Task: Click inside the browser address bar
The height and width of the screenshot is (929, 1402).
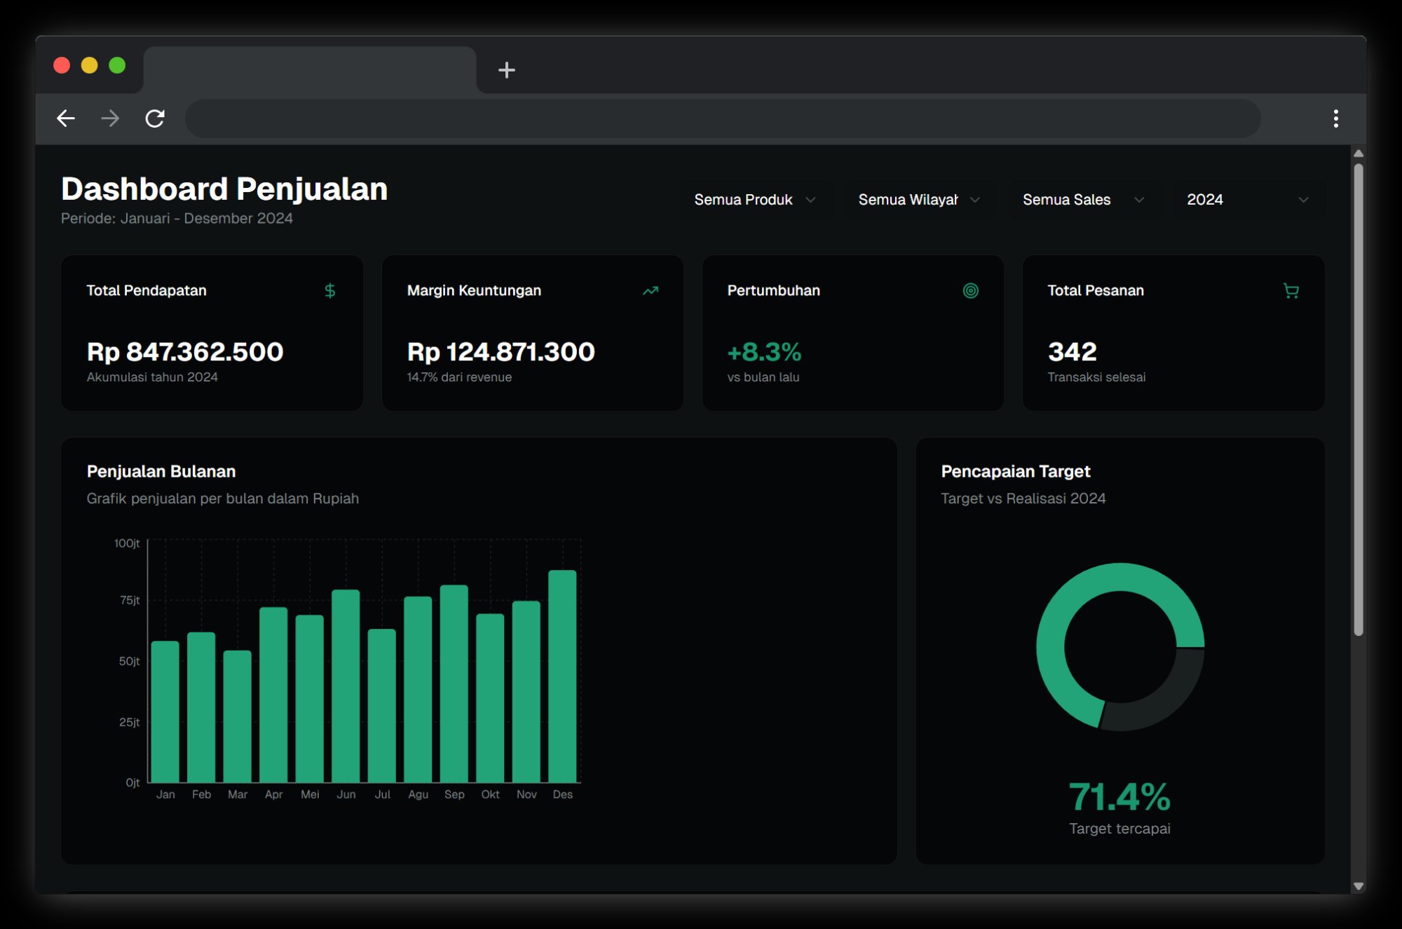Action: [x=722, y=118]
